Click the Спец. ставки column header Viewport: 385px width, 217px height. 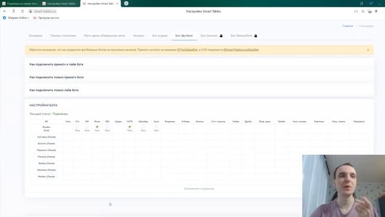point(338,122)
